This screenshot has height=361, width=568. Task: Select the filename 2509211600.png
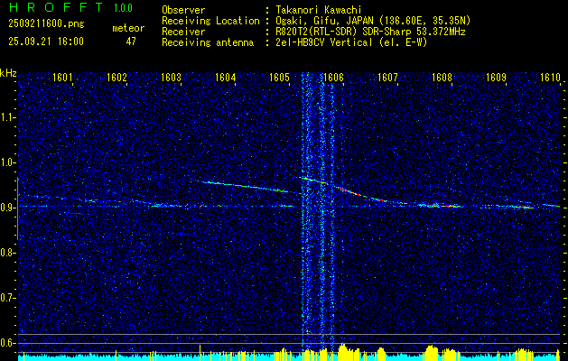click(x=46, y=24)
